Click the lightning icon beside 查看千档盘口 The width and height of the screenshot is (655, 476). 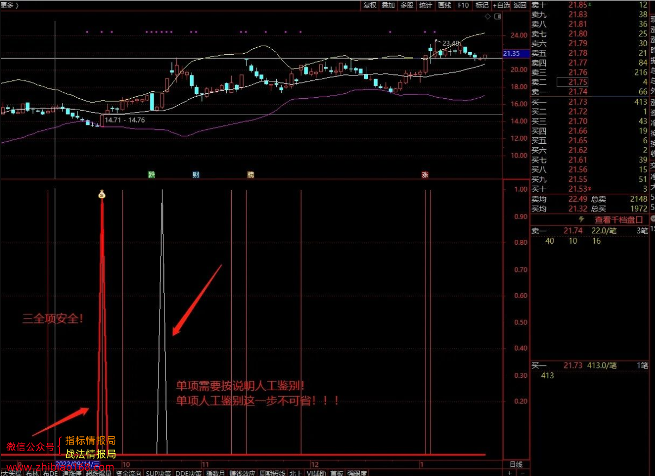pos(582,219)
